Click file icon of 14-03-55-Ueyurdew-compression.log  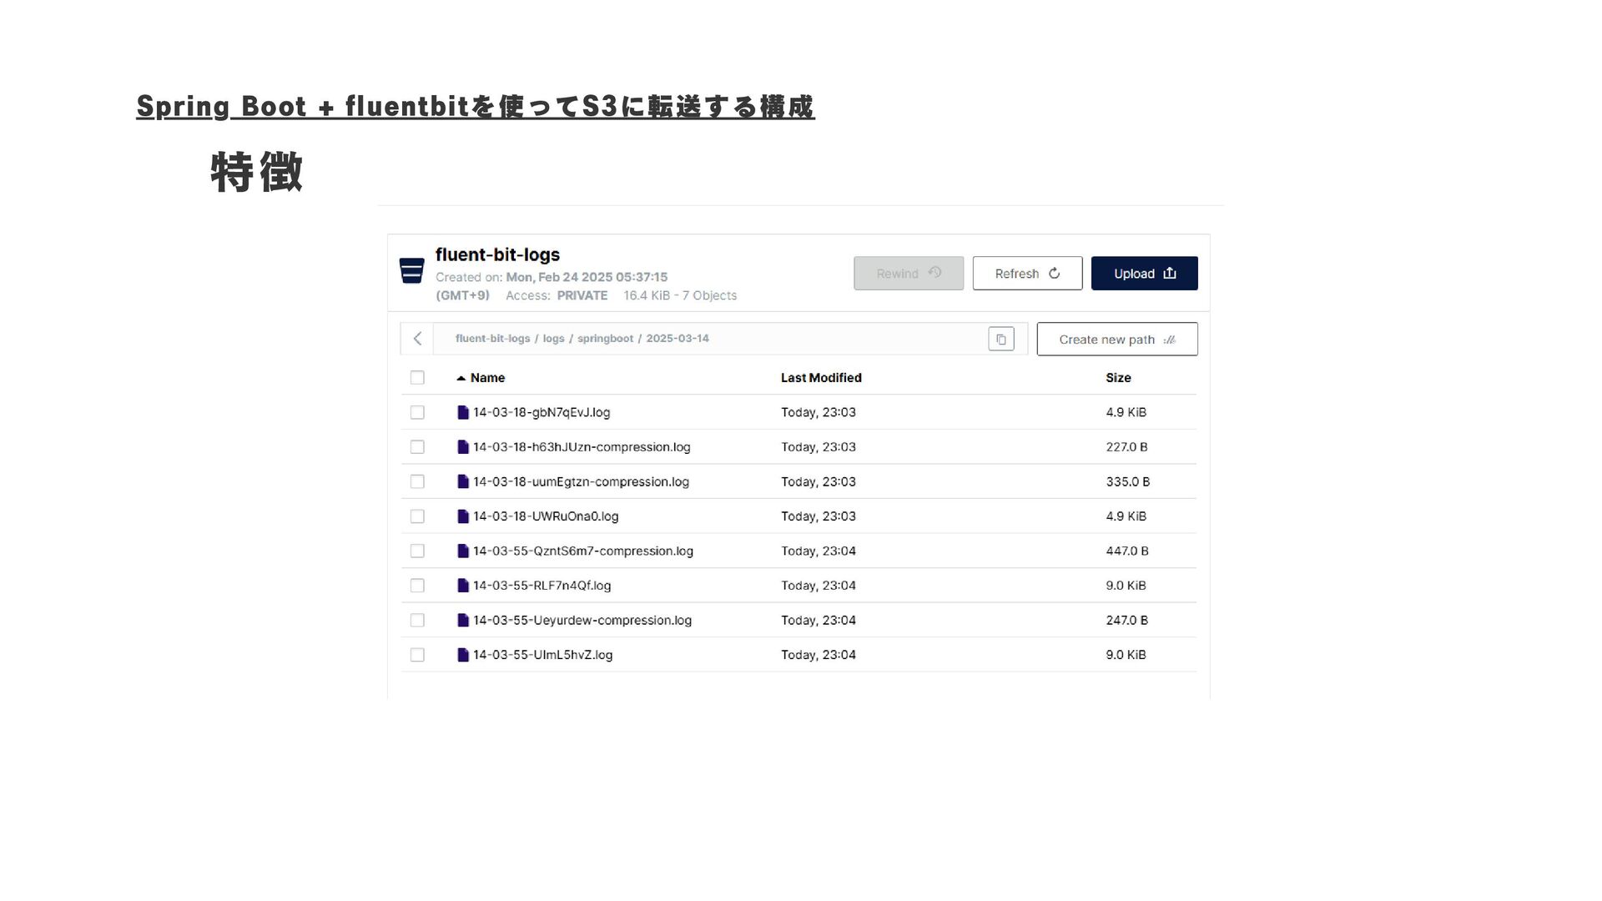(x=463, y=620)
